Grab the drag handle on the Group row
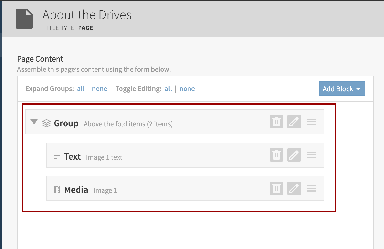Viewport: 384px width, 249px height. tap(312, 121)
